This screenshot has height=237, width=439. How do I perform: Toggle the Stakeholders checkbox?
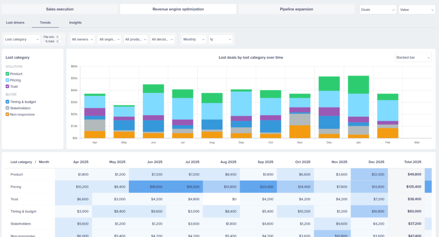pos(7,108)
